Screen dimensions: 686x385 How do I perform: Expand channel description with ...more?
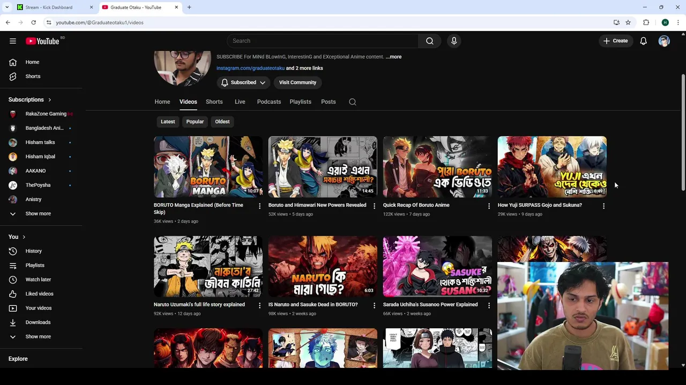[393, 57]
